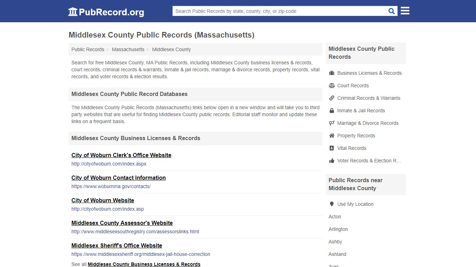
Task: Select the Middlesex County breadcrumb
Action: 171,49
